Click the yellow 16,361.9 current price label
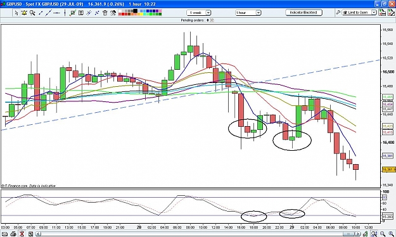Viewport: 396px width, 237px height. pos(388,169)
